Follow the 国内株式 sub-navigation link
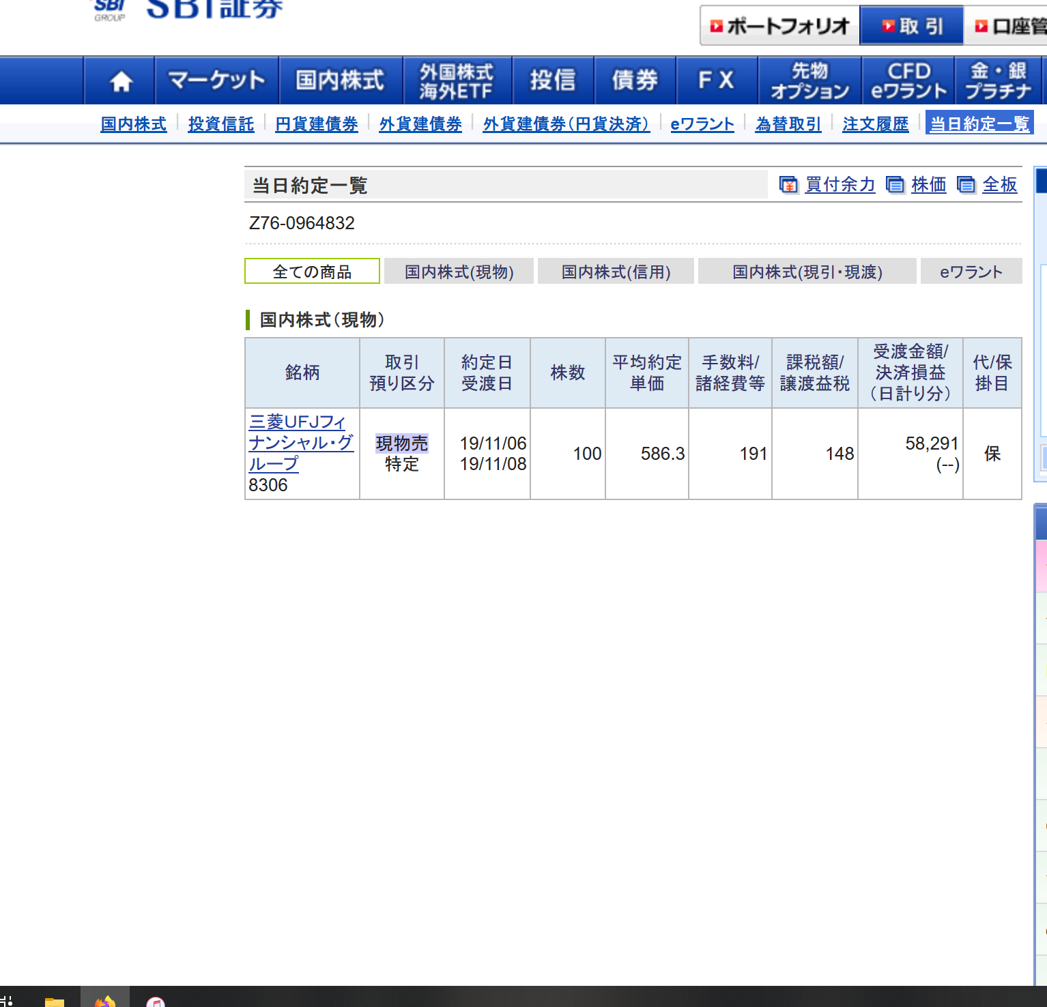 coord(134,124)
